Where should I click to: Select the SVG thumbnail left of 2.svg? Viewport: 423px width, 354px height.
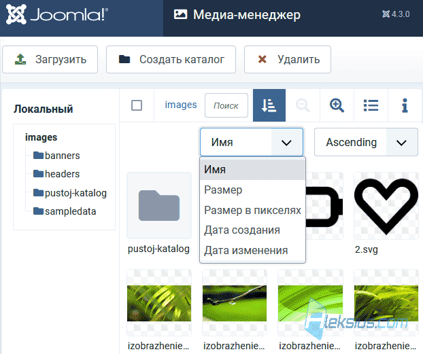click(324, 206)
